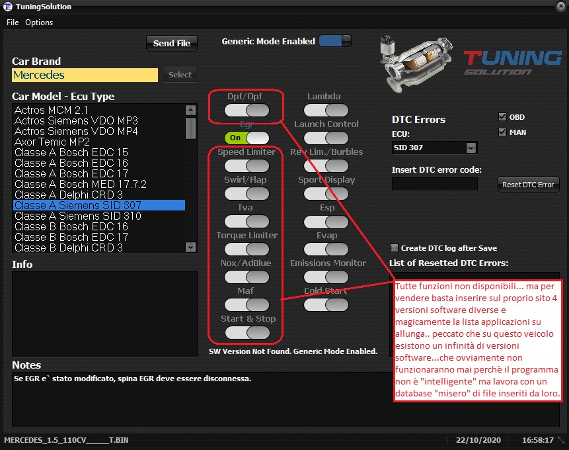Click the Car Brand field showing Mercedes
This screenshot has height=450, width=569.
click(x=85, y=75)
